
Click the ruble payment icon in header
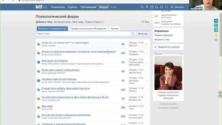(x=147, y=7)
